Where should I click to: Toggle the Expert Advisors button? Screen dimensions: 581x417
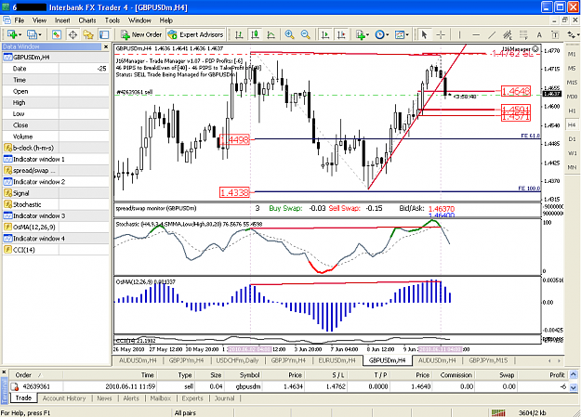195,34
